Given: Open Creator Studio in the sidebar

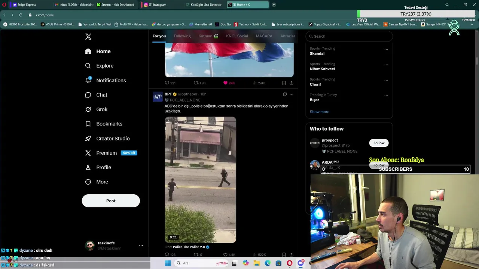Looking at the screenshot, I should pos(107,138).
